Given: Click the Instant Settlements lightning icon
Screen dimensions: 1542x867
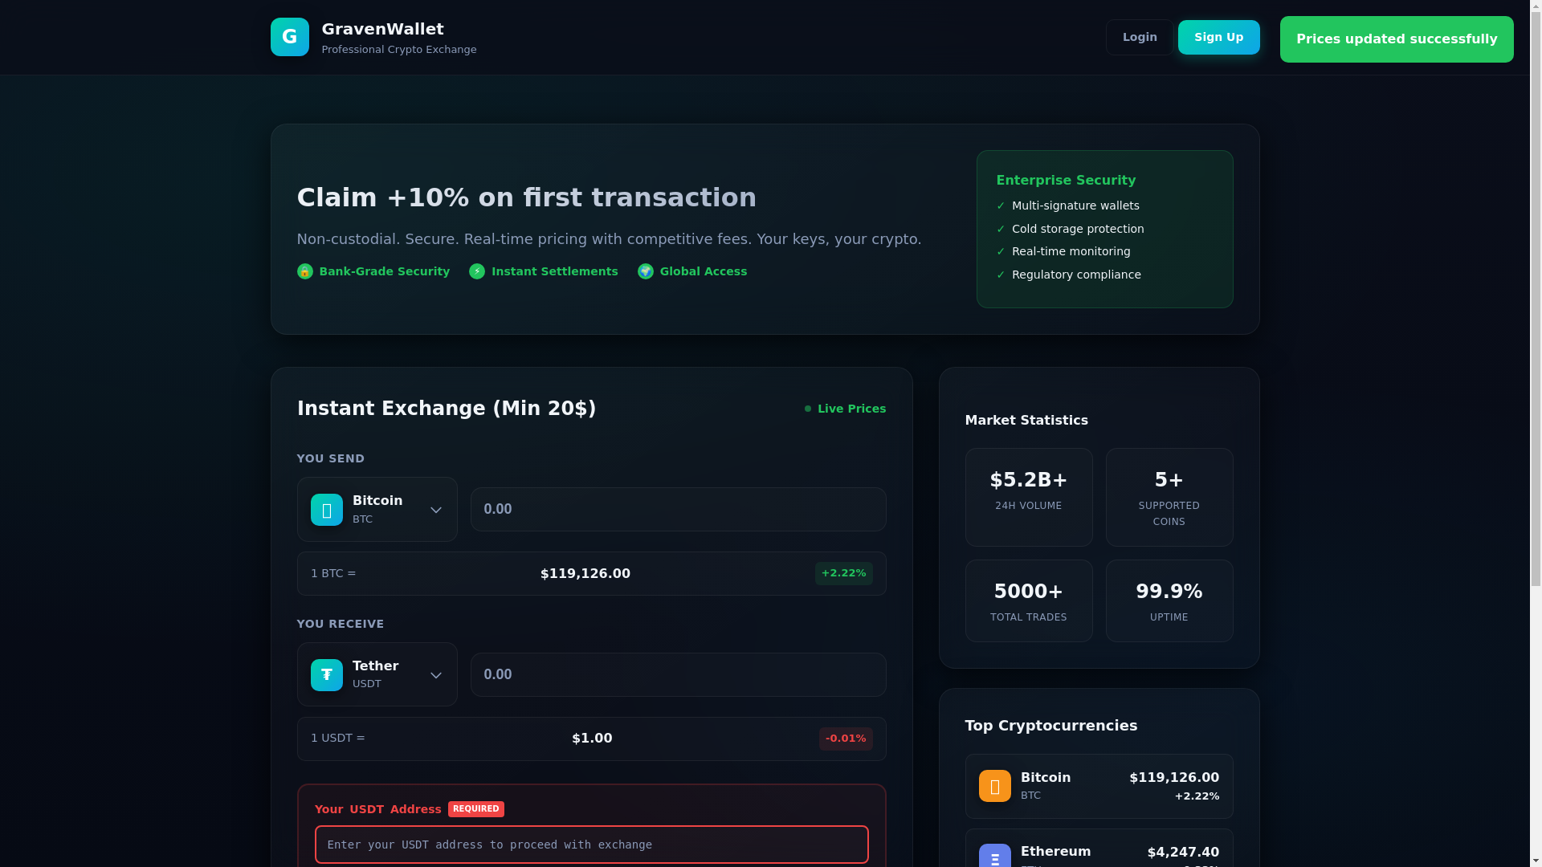Looking at the screenshot, I should (x=477, y=271).
